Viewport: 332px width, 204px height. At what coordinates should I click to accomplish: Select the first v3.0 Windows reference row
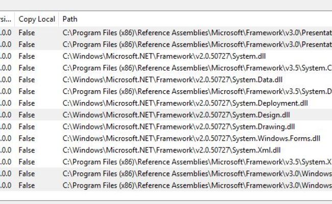166,173
